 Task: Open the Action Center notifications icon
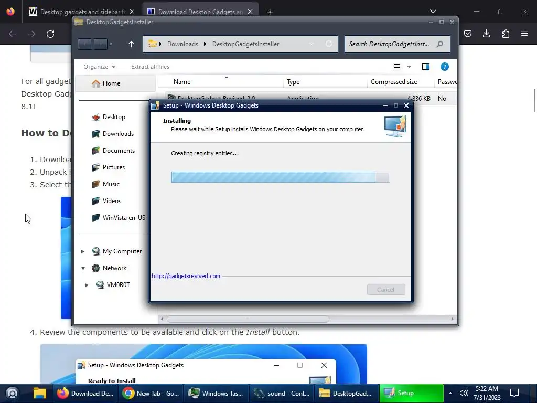click(x=514, y=393)
